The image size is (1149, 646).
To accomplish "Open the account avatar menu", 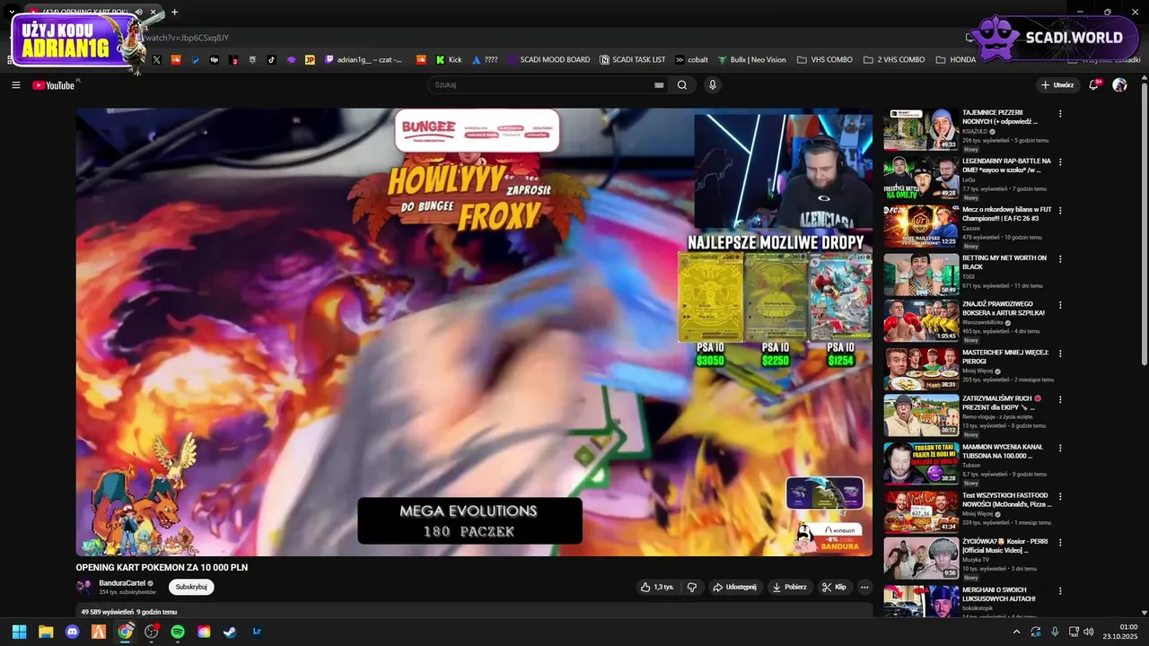I will [1119, 85].
